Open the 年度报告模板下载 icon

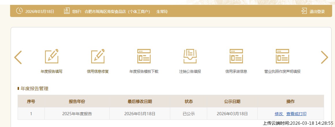tap(144, 56)
